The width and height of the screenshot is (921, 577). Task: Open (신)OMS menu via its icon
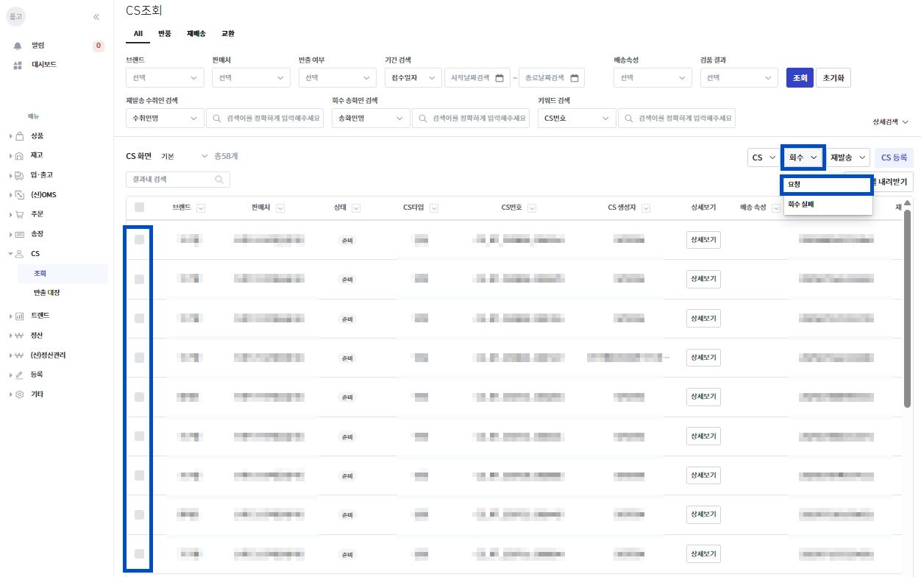20,195
